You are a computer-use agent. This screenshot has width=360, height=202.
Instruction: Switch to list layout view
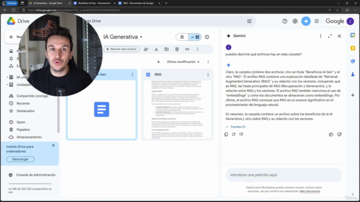(x=182, y=37)
